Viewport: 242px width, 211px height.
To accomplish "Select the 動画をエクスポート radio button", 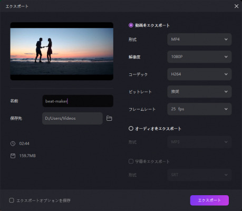I will (x=131, y=25).
